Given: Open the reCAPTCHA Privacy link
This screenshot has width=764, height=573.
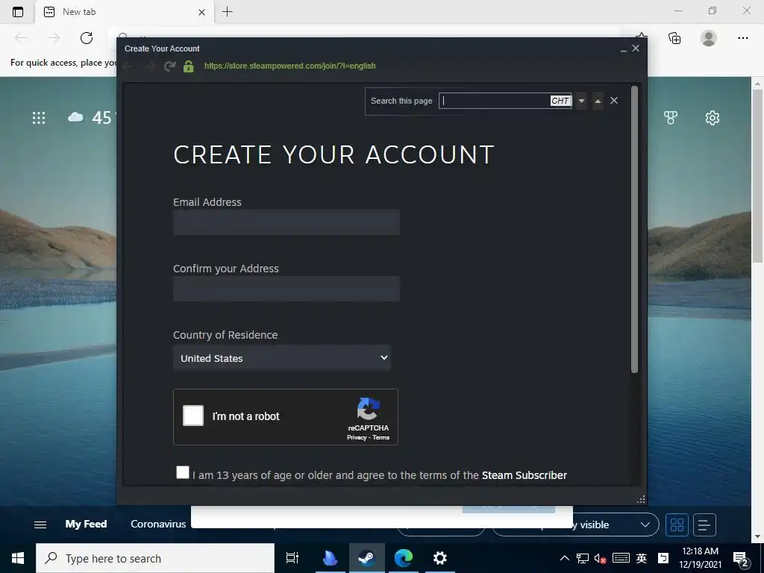Looking at the screenshot, I should 357,437.
